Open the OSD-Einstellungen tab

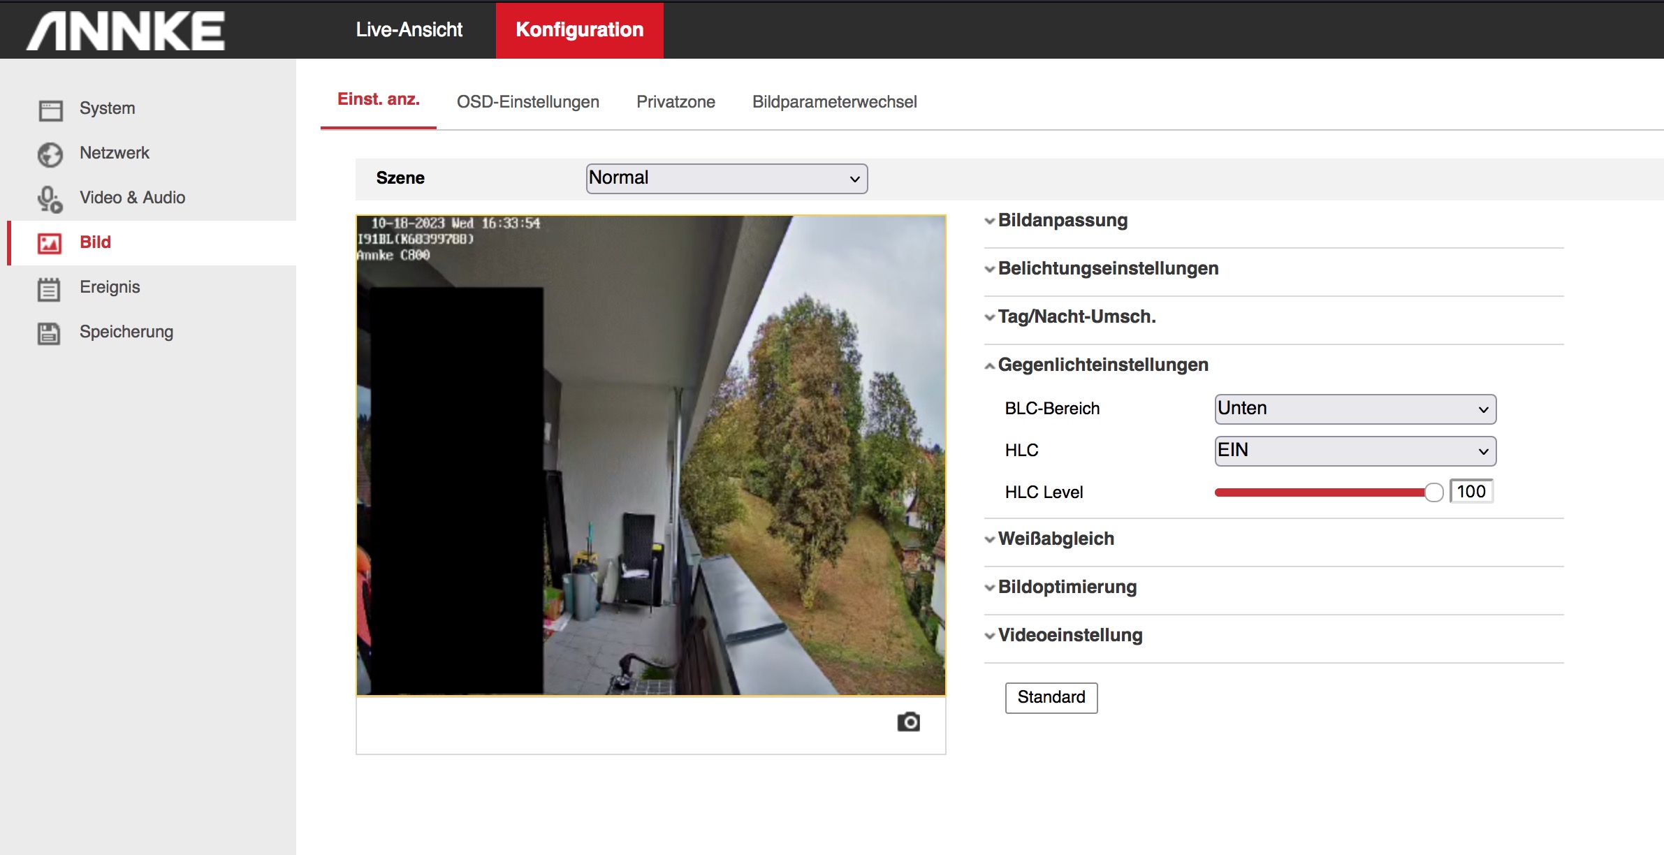point(527,102)
